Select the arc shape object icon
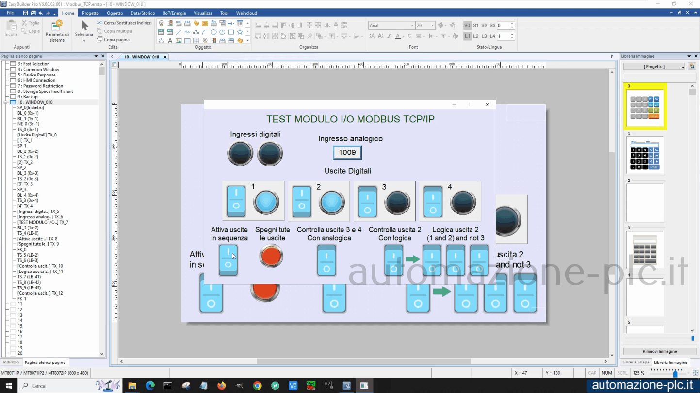 click(x=205, y=32)
